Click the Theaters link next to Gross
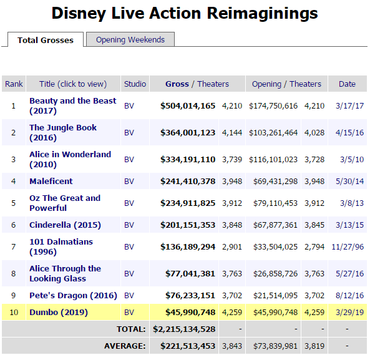This screenshot has height=355, width=370. [213, 84]
